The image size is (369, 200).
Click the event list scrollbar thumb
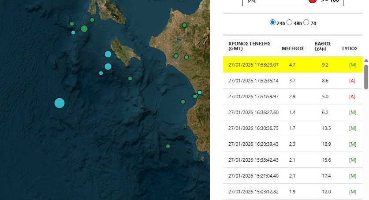tap(366, 77)
